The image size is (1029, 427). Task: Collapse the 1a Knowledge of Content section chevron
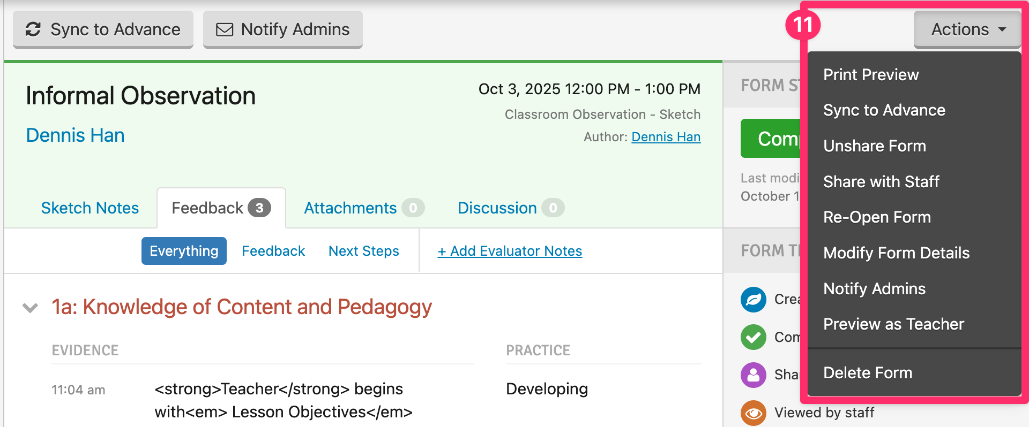[30, 308]
